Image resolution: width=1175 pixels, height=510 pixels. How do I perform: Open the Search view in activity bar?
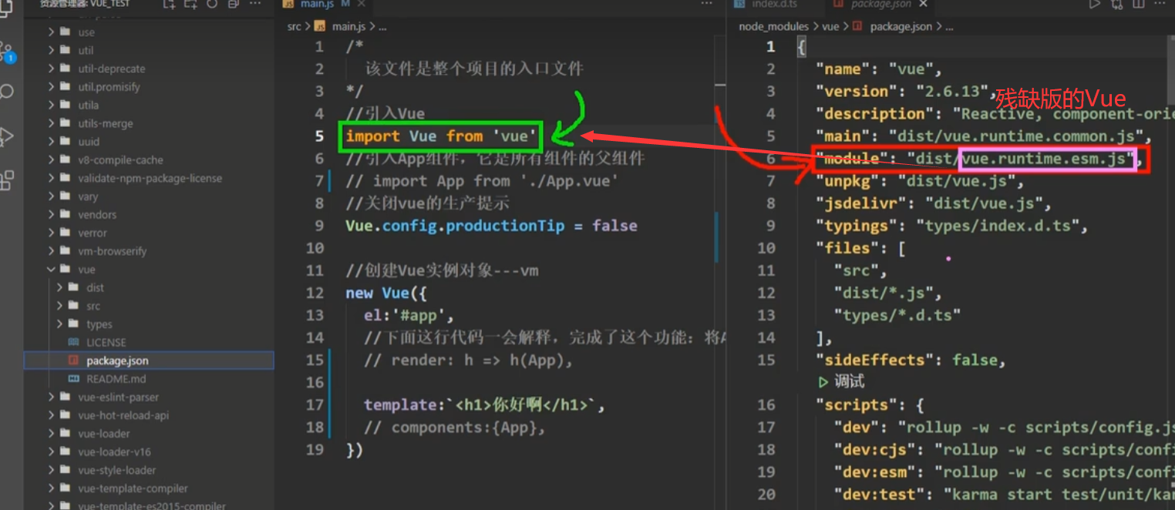6,92
